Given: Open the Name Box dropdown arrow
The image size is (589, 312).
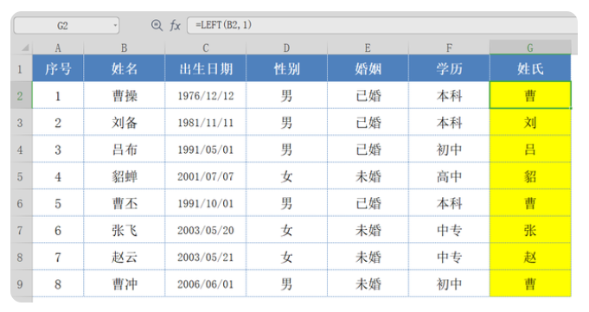Looking at the screenshot, I should point(115,26).
